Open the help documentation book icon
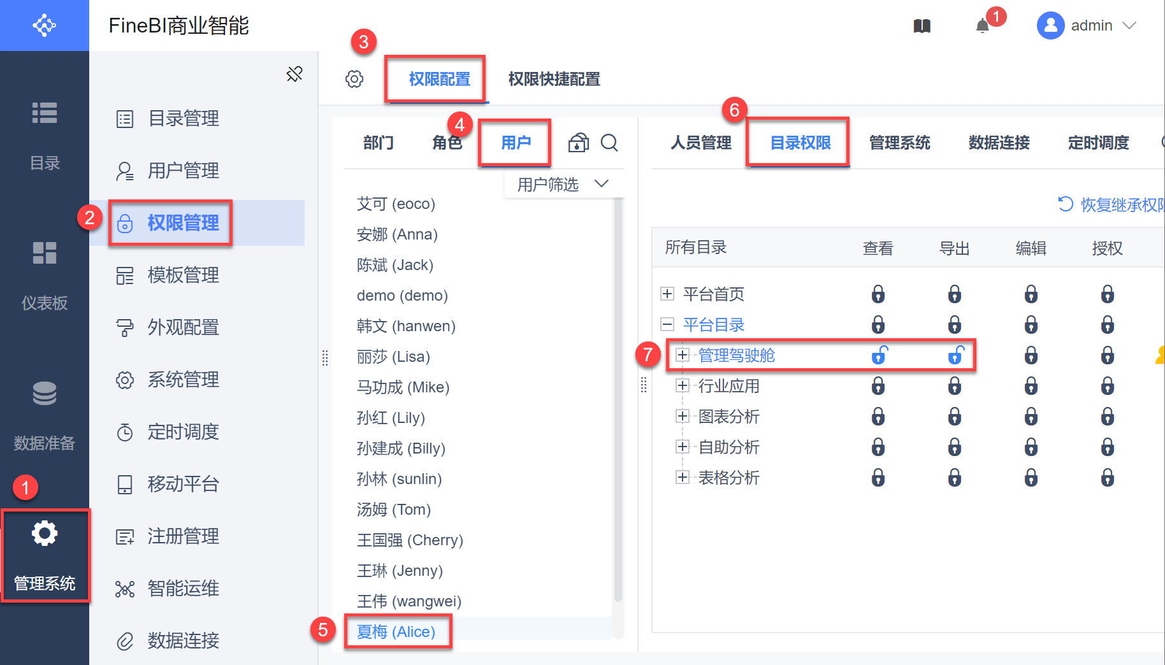The height and width of the screenshot is (665, 1165). pos(922,26)
